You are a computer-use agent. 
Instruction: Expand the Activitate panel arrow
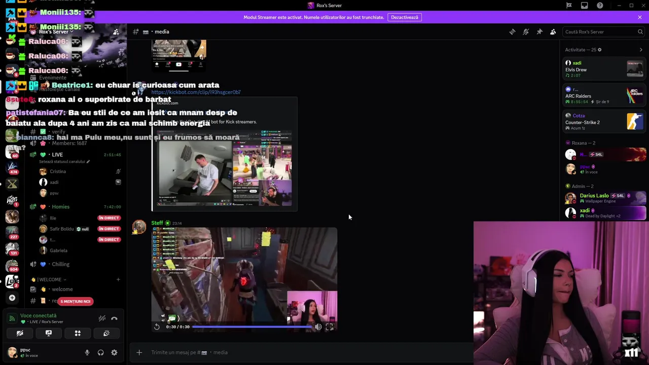[x=641, y=50]
